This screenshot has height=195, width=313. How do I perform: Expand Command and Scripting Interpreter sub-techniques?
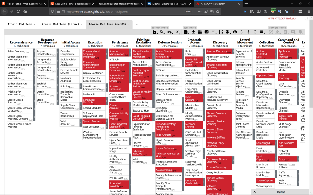(107, 54)
